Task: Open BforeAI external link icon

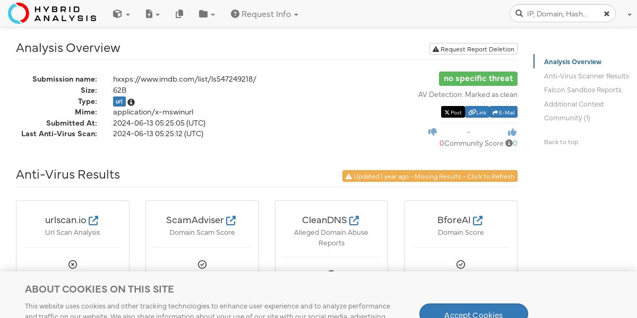Action: click(x=478, y=220)
